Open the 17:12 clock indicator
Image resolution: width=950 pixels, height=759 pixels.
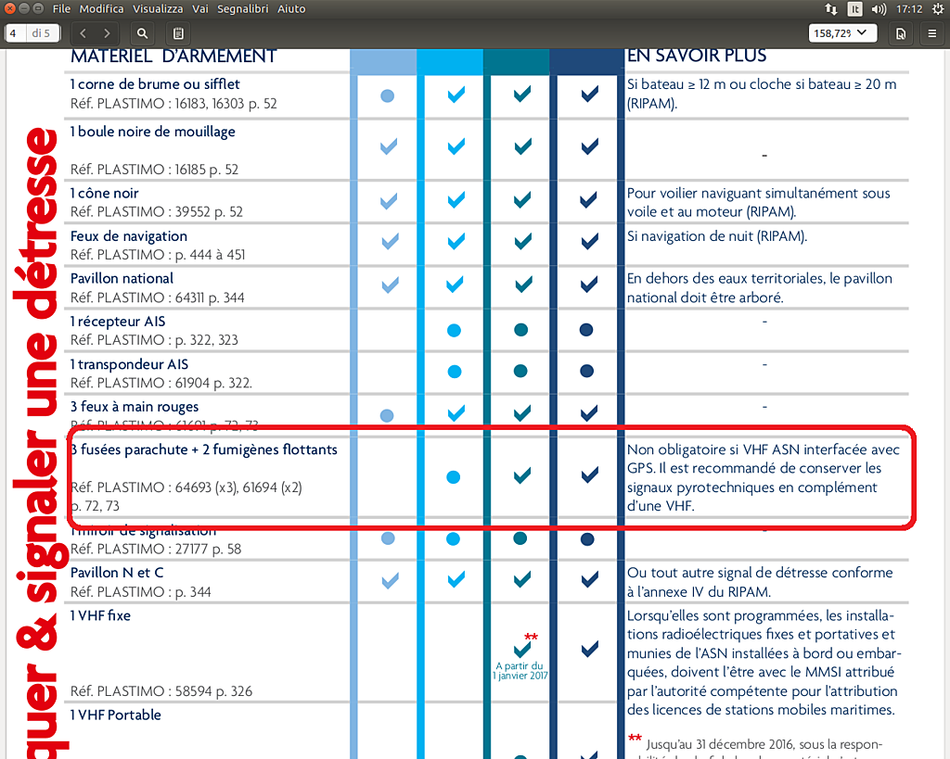[x=909, y=9]
